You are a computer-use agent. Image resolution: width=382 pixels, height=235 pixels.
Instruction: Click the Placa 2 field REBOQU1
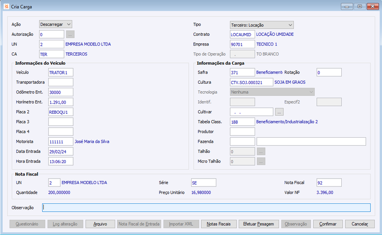point(61,112)
